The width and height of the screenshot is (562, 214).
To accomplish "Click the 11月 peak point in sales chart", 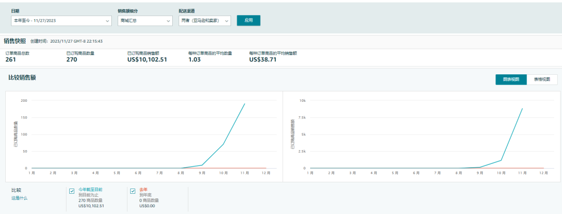I will (522, 109).
